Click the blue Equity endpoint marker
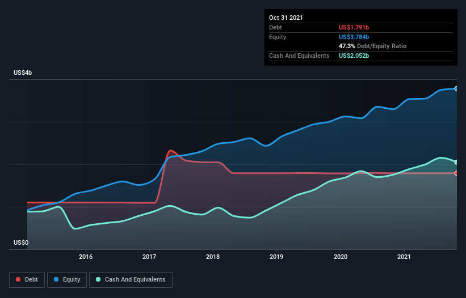Screen dimensions: 466x298 click(456, 88)
